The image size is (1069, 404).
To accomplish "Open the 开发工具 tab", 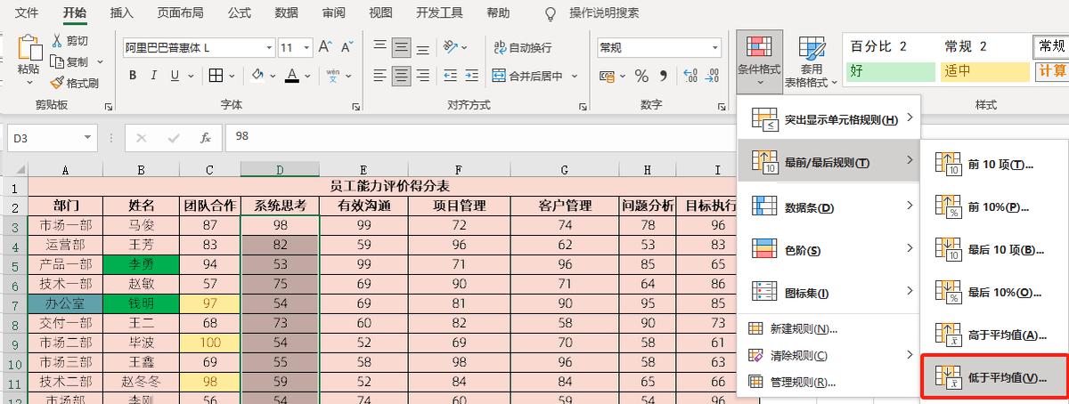I will pyautogui.click(x=440, y=12).
